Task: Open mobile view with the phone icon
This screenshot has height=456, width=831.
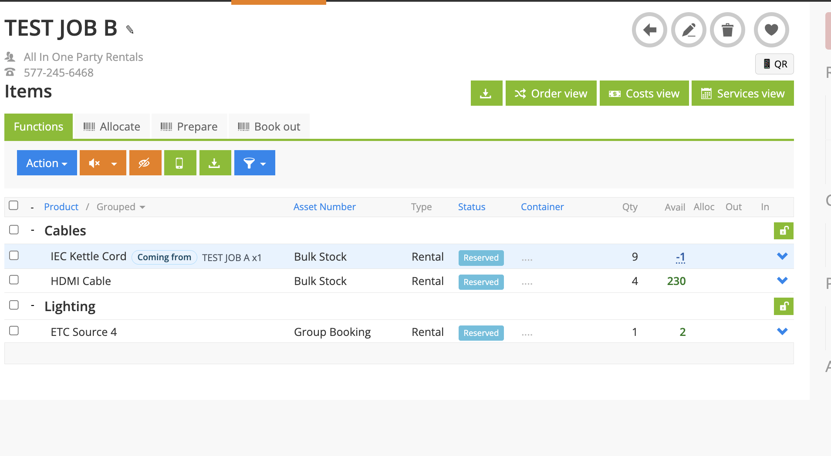Action: pos(180,162)
